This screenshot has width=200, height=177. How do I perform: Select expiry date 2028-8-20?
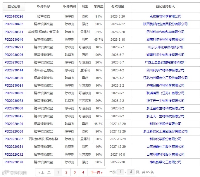pos(118,16)
